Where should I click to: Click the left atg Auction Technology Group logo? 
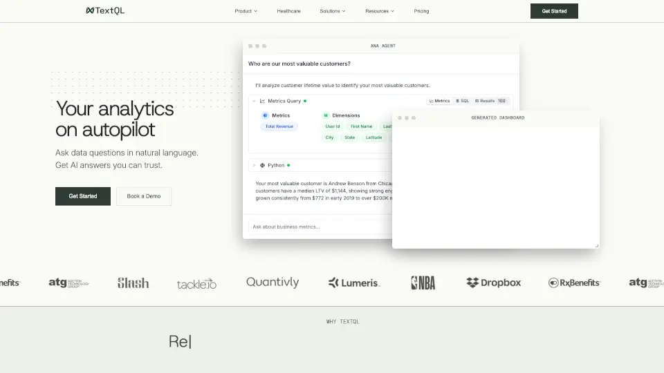[x=68, y=283]
